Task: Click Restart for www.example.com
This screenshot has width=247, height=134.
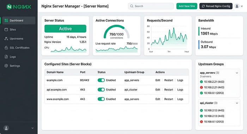Action: (x=169, y=99)
